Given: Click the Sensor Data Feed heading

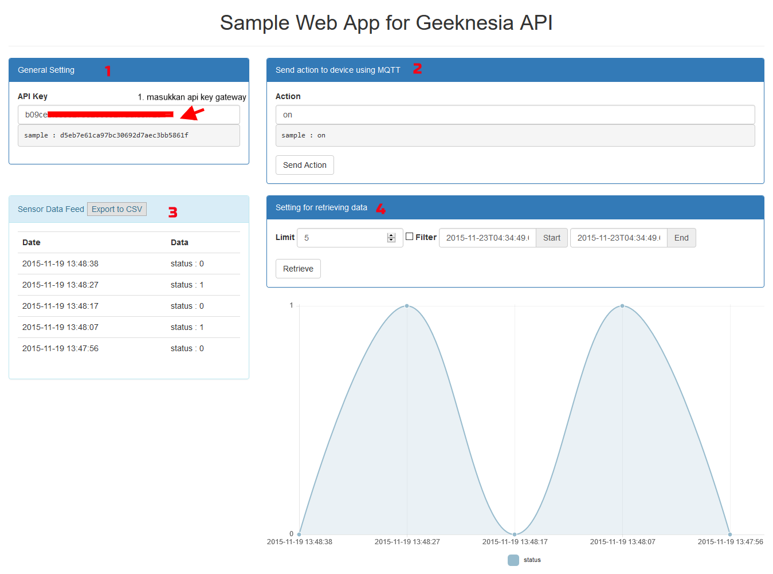Looking at the screenshot, I should pyautogui.click(x=51, y=209).
